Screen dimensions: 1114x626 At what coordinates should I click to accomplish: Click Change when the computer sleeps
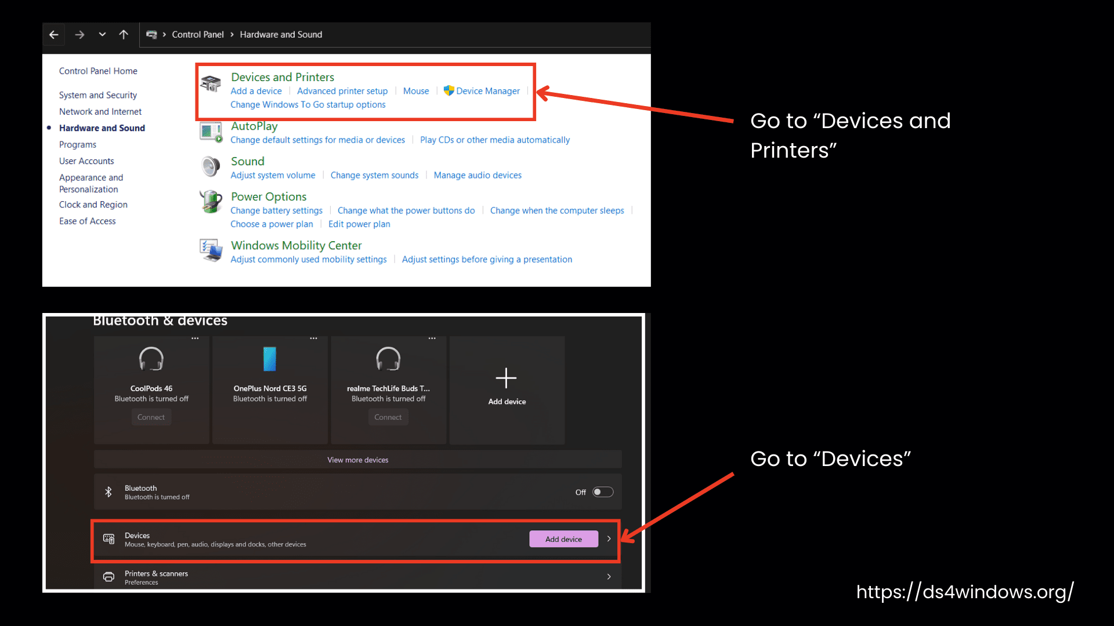point(557,211)
